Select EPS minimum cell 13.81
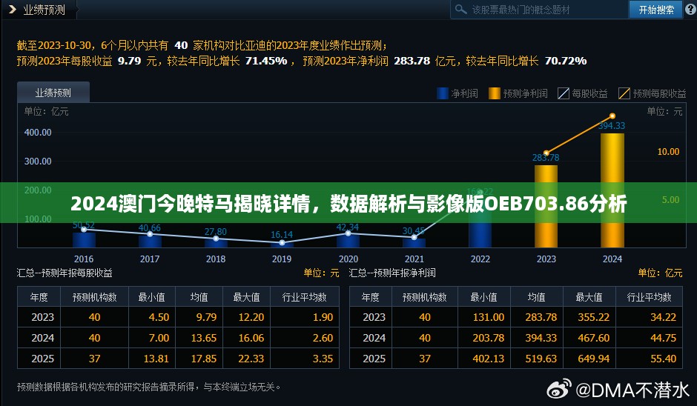 156,359
